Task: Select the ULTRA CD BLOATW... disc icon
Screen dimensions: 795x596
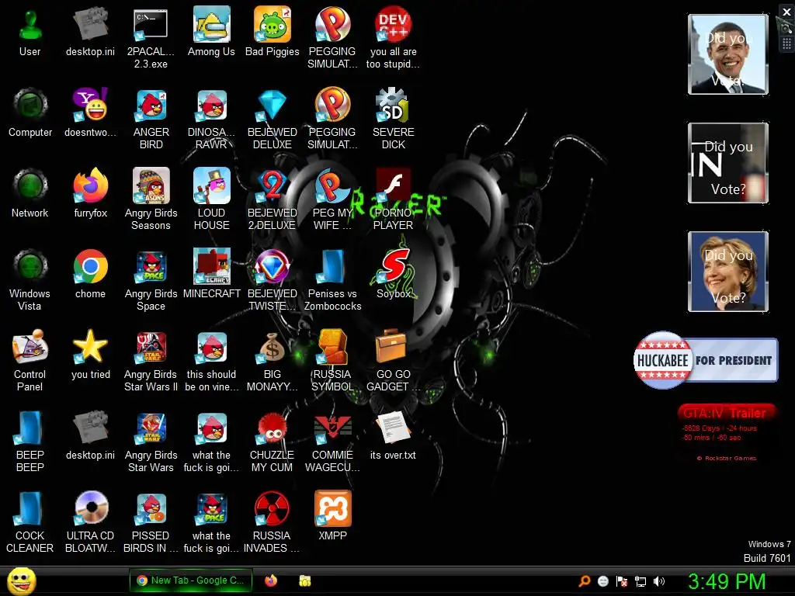Action: 90,522
